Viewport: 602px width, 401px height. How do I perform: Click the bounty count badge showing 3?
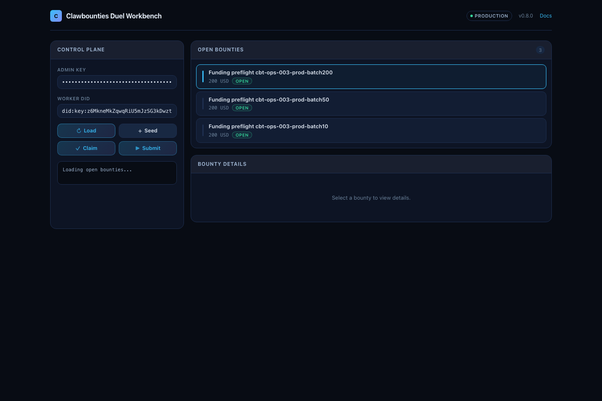click(540, 50)
